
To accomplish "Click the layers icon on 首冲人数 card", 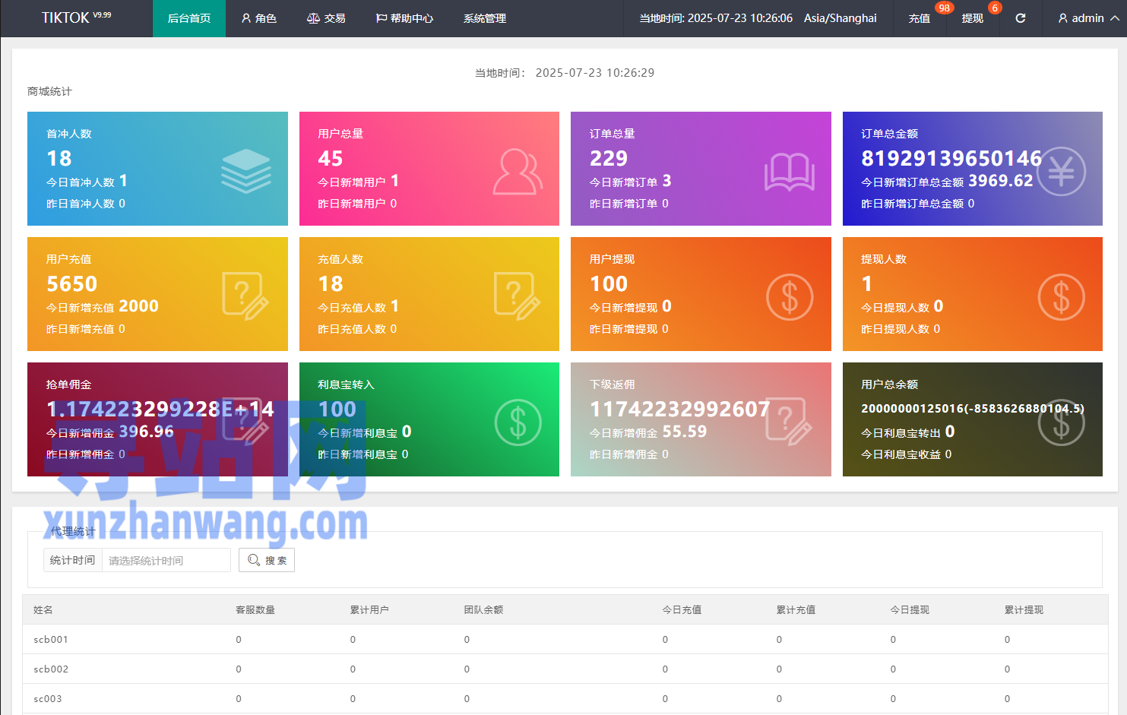I will [x=246, y=170].
